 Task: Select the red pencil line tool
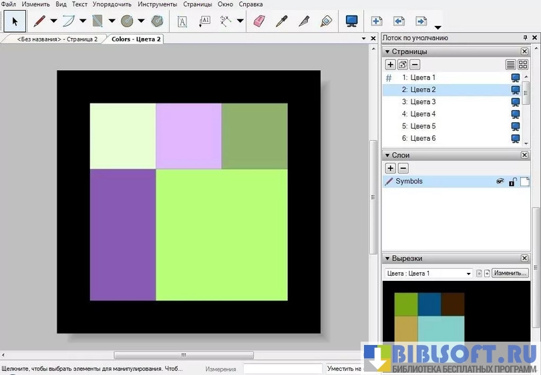[39, 21]
